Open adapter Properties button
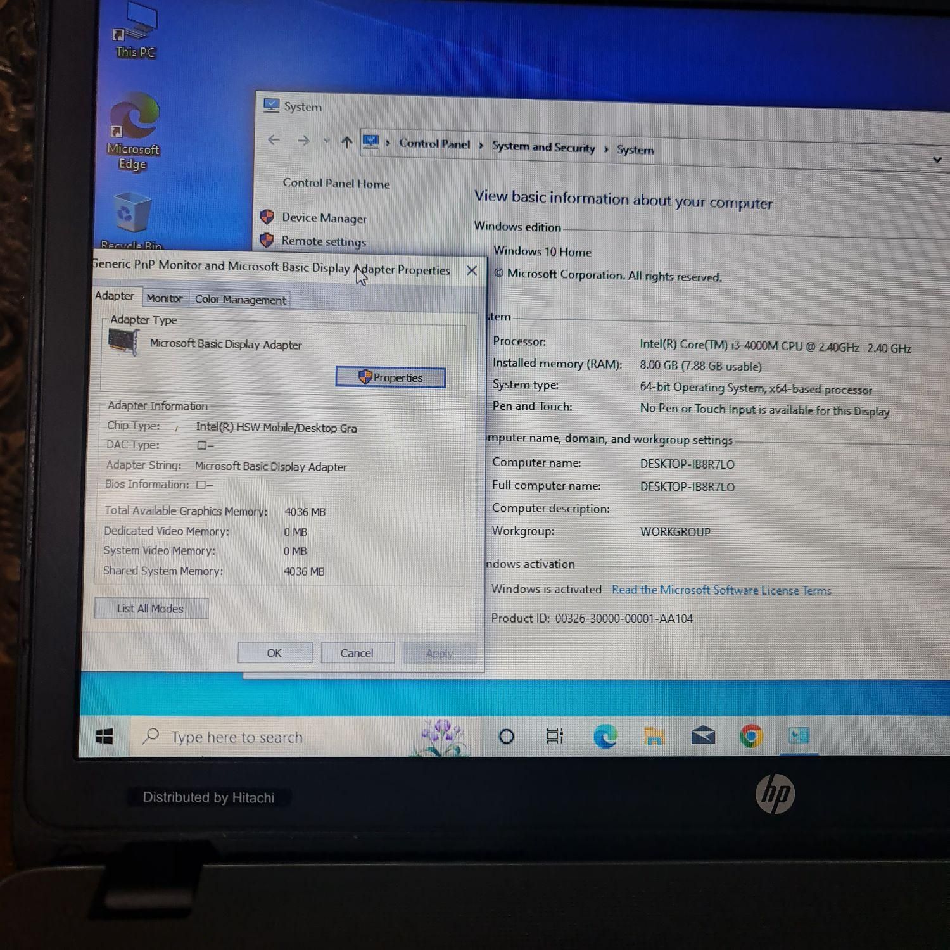This screenshot has height=950, width=950. click(x=391, y=377)
